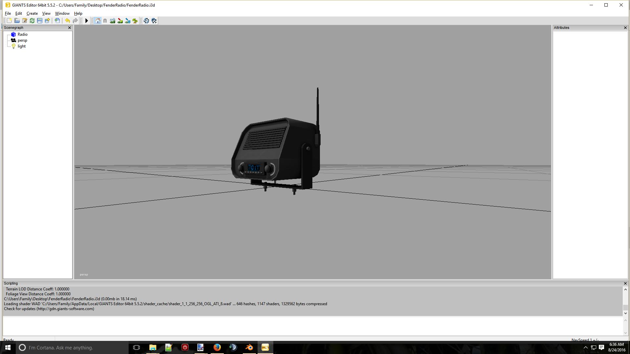Select the terrain paint brush icon
Viewport: 630px width, 354px height.
(x=120, y=21)
